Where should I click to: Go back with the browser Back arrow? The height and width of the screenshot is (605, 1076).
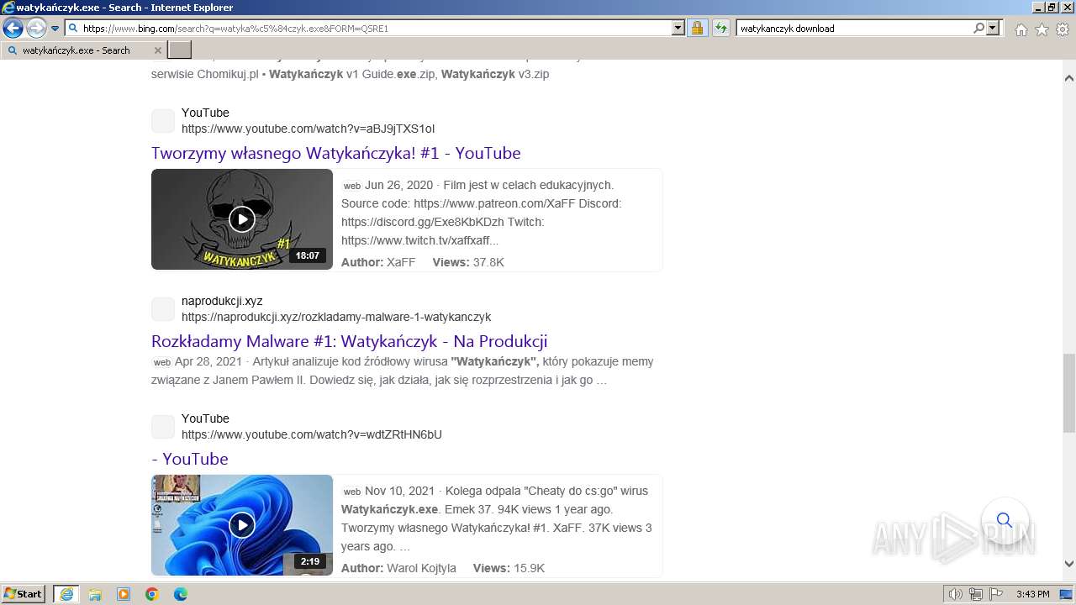tap(13, 29)
